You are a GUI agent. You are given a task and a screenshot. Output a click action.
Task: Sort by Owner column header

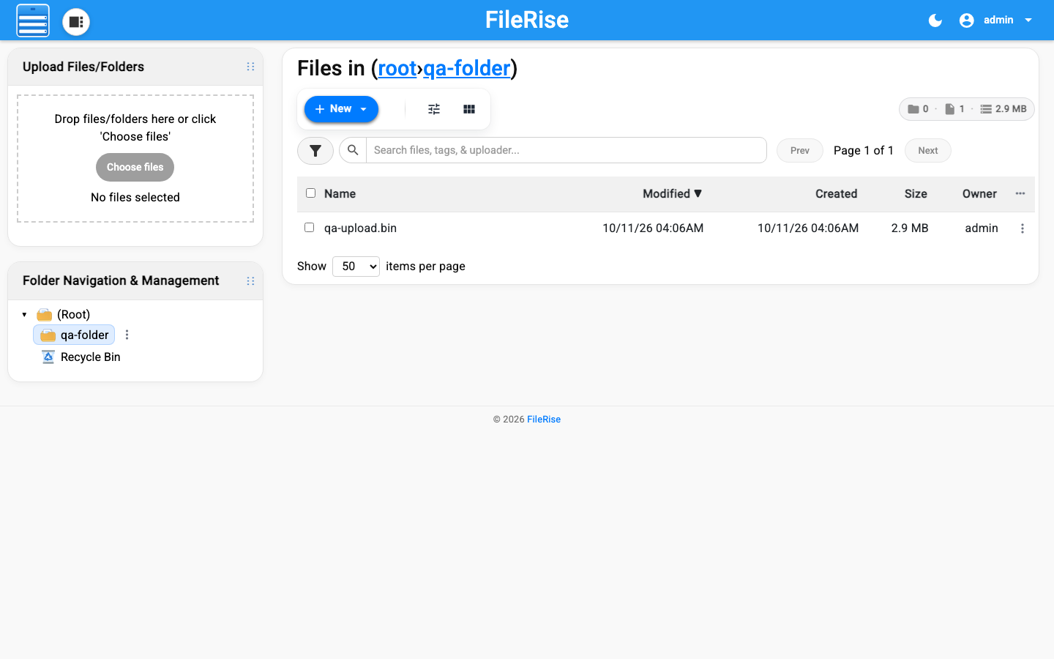(979, 194)
